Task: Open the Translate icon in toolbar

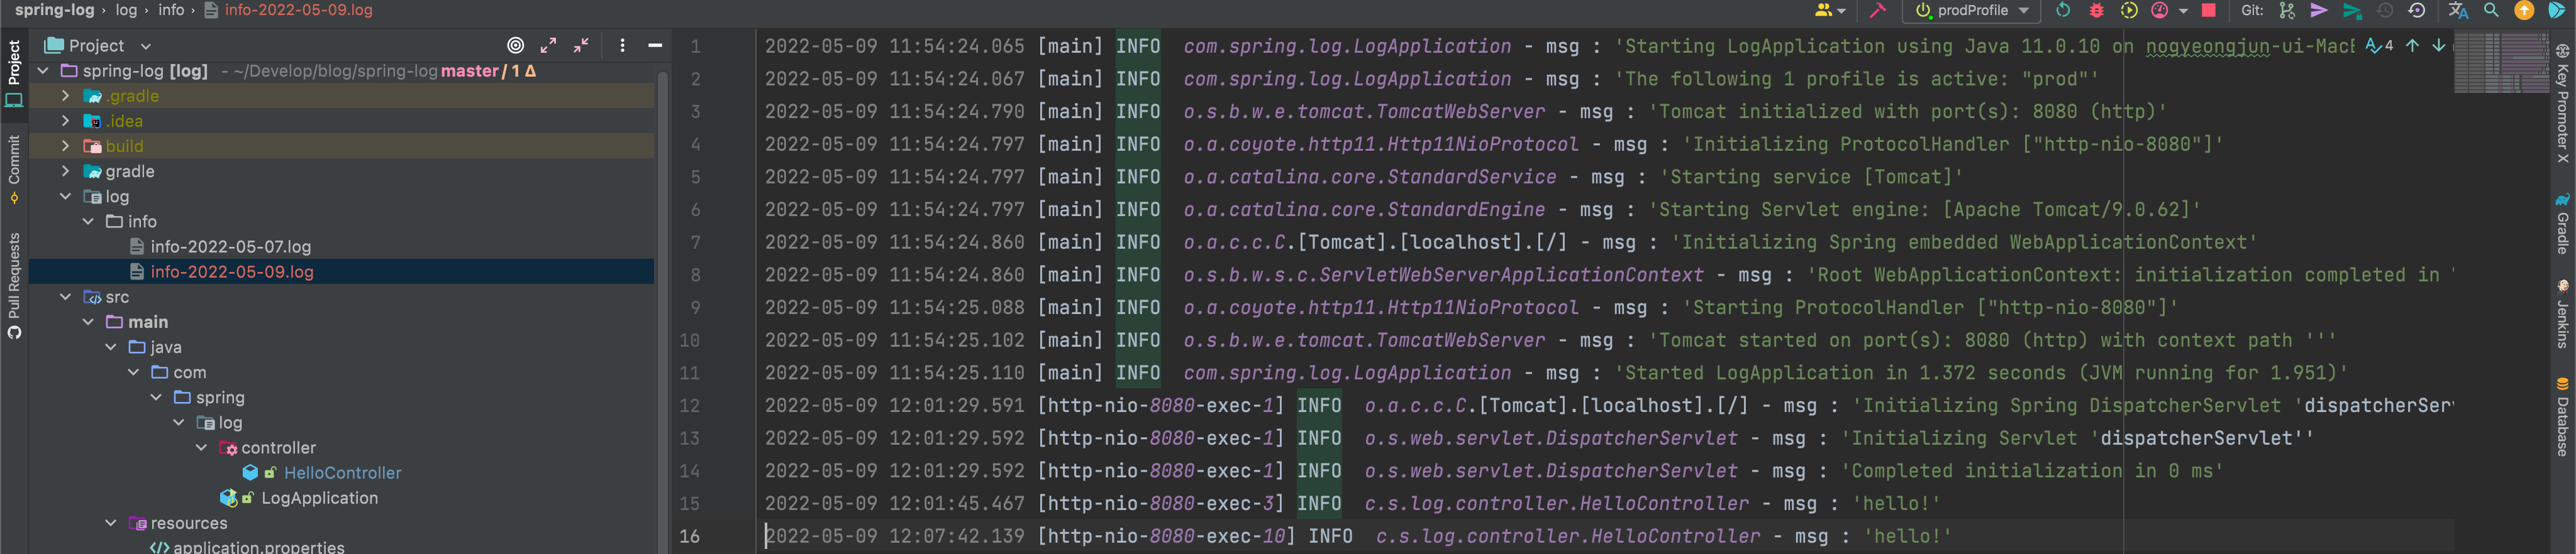Action: point(2458,11)
